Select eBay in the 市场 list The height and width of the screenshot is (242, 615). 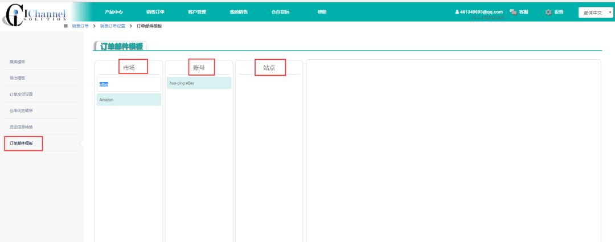(129, 84)
